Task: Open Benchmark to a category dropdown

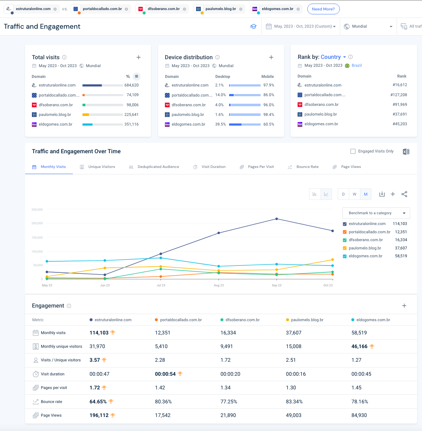Action: point(376,213)
